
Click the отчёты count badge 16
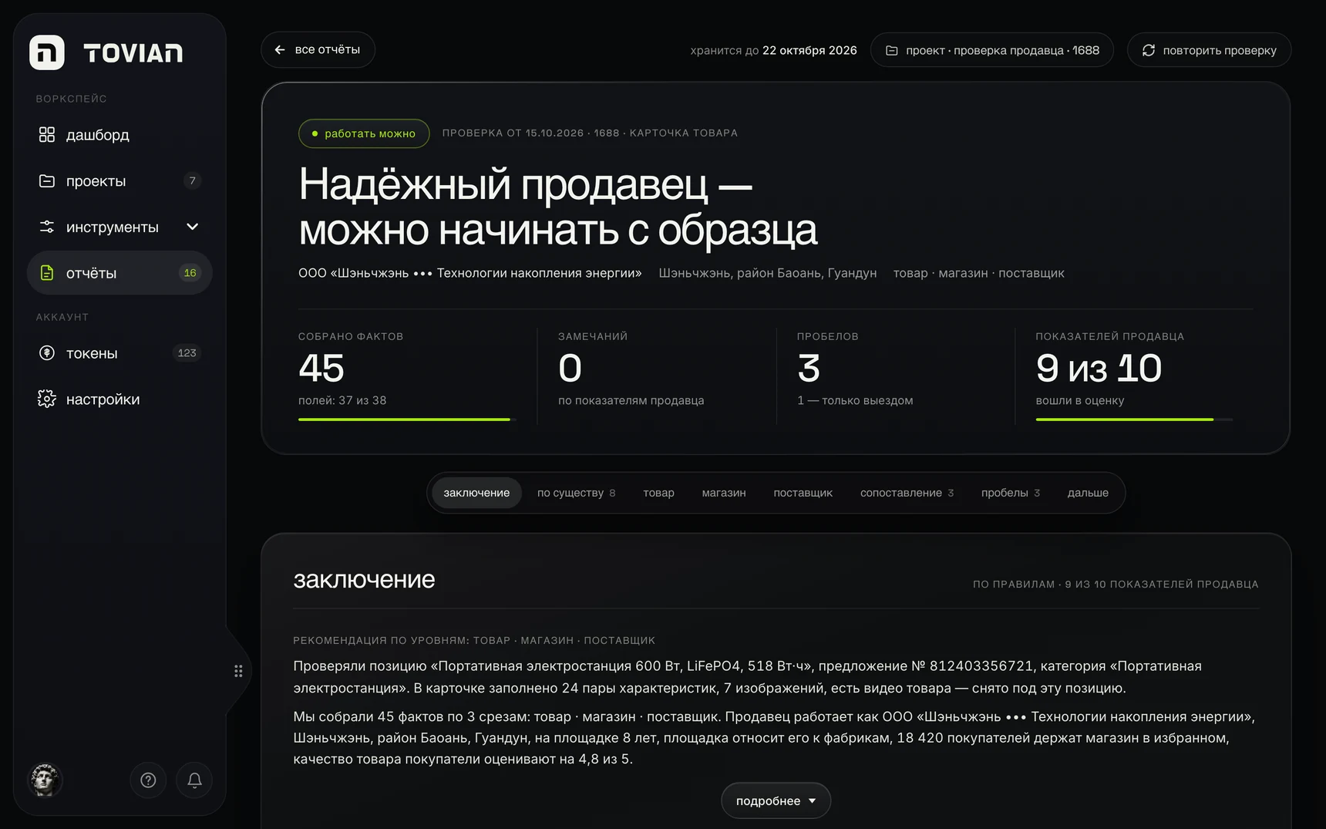(x=190, y=273)
